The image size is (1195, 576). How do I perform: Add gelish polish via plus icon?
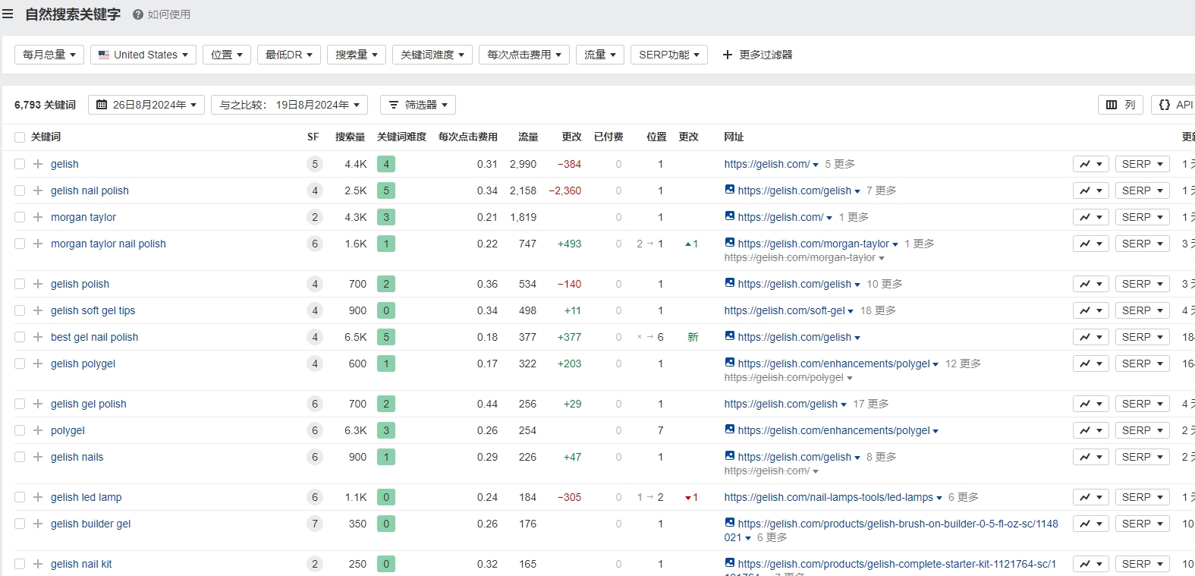coord(38,284)
